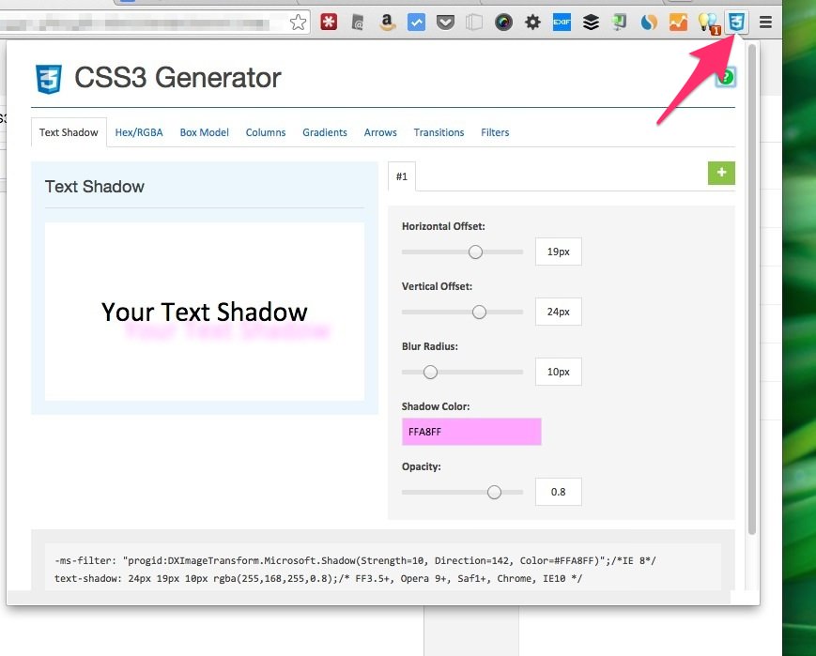The width and height of the screenshot is (816, 656).
Task: Click the green help question mark icon
Action: click(726, 77)
